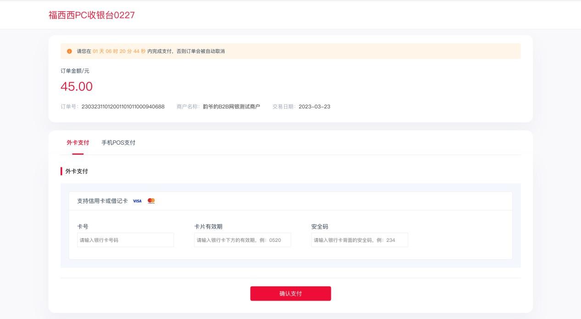Screen dimensions: 581x319
Task: Select the 安全码 security code input
Action: [359, 240]
